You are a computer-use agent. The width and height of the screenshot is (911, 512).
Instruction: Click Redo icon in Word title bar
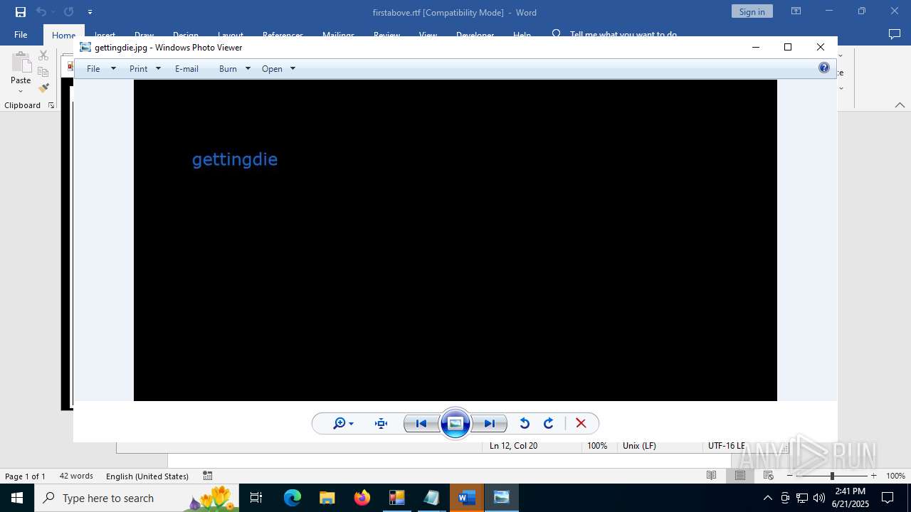[68, 12]
